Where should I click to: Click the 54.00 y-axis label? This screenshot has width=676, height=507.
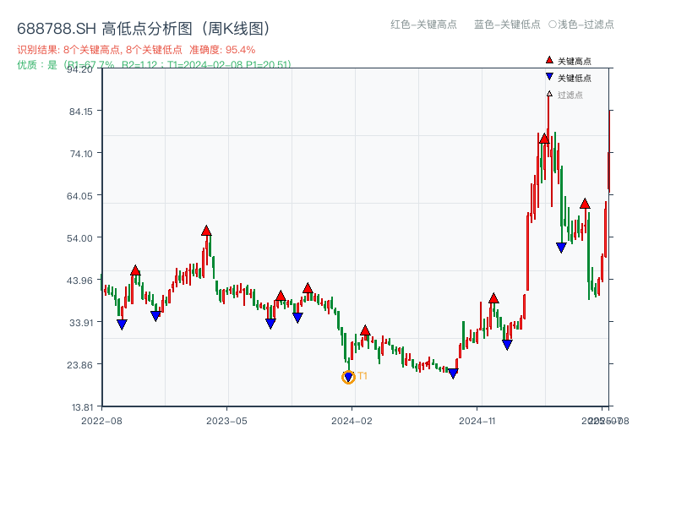[x=79, y=238]
